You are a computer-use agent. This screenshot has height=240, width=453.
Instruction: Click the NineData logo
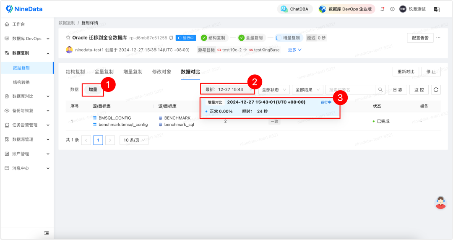(24, 9)
